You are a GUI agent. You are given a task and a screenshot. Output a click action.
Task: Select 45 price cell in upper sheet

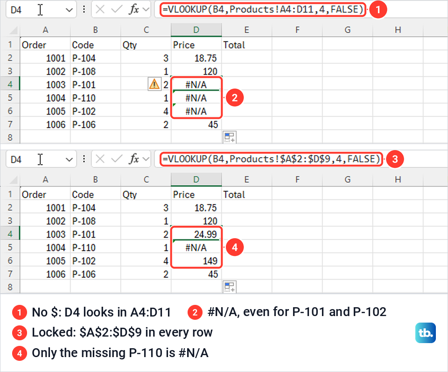(196, 124)
